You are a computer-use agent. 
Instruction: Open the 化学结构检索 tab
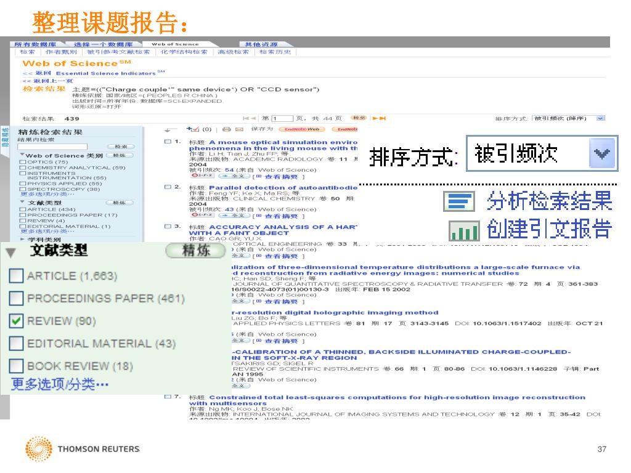pos(184,52)
